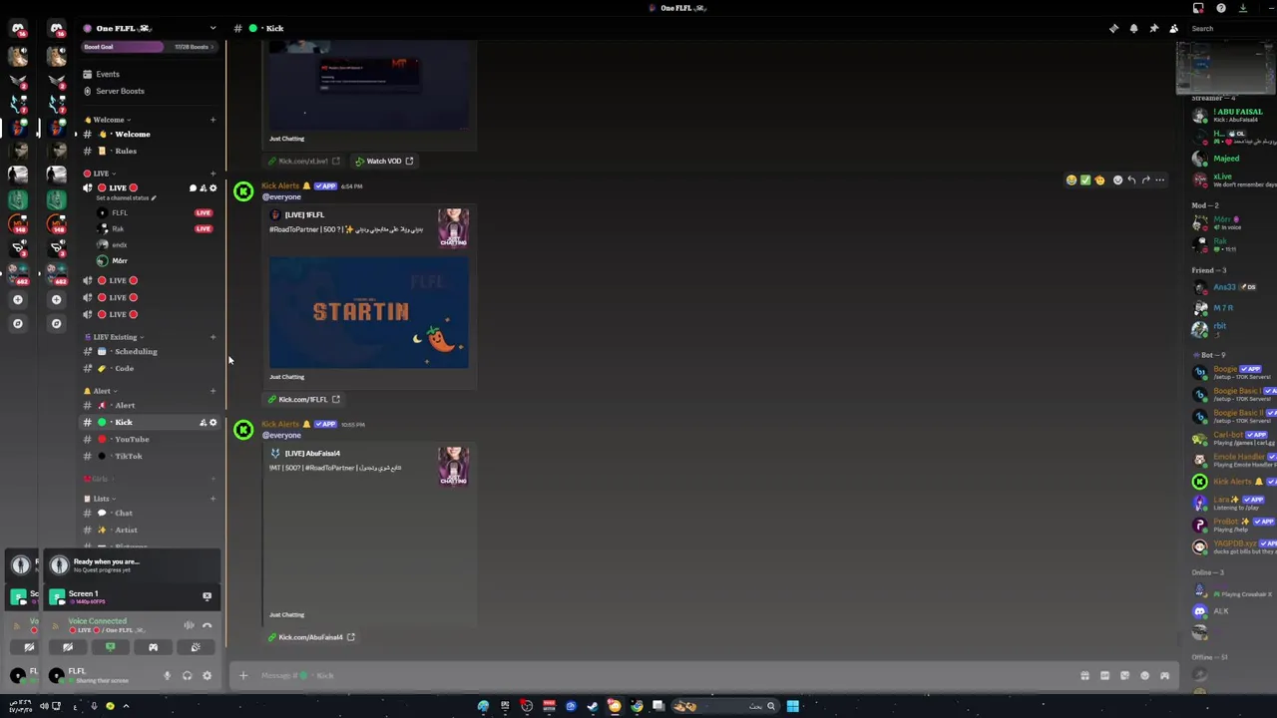1277x718 pixels.
Task: Click the Search field in the header
Action: [x=1229, y=28]
